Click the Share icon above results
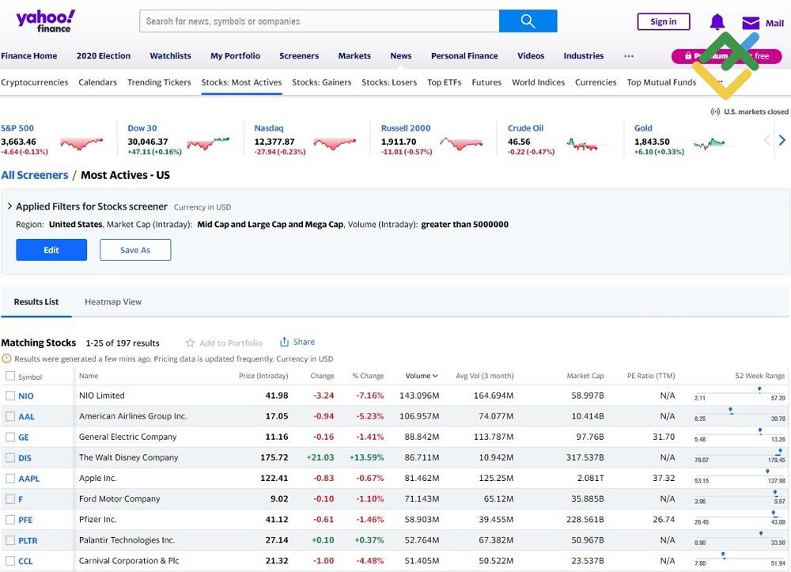This screenshot has width=791, height=572. tap(284, 342)
